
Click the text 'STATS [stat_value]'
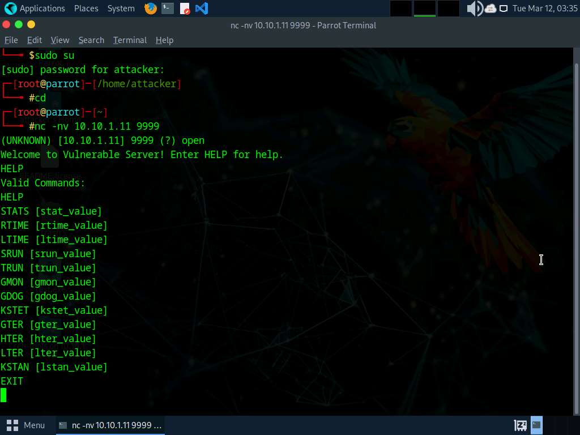click(x=51, y=211)
